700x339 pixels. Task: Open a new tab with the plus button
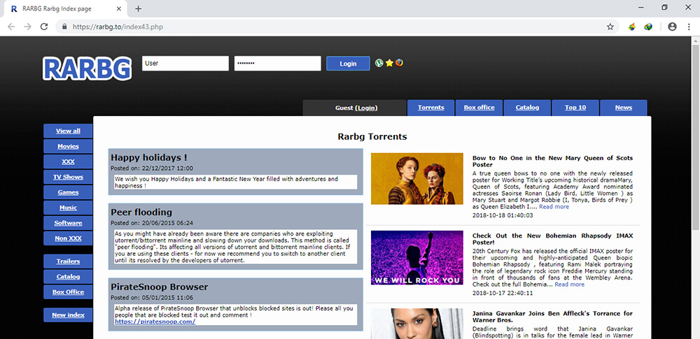[x=139, y=8]
